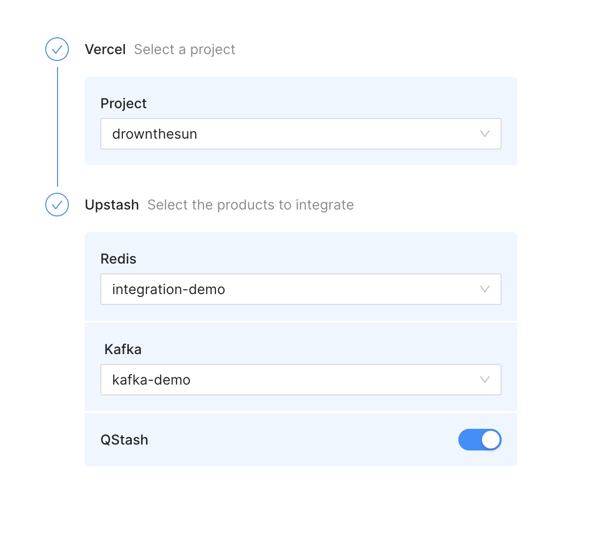
Task: Click the white knob of QStash switch
Action: click(x=490, y=440)
